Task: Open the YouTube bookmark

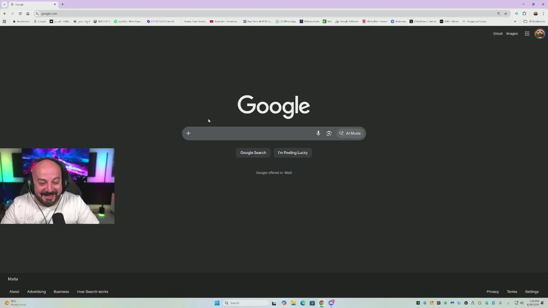Action: point(224,21)
